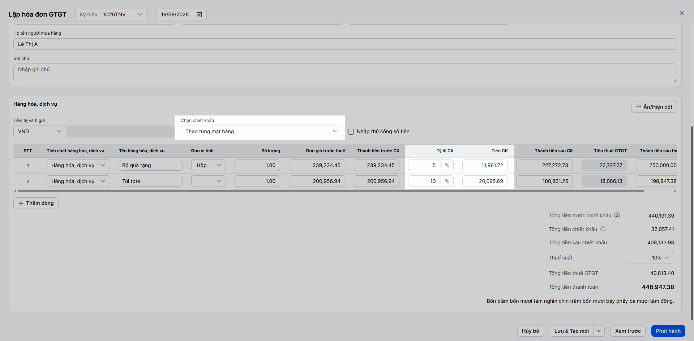Click the Tỷ lệ CK field with 10

click(424, 181)
